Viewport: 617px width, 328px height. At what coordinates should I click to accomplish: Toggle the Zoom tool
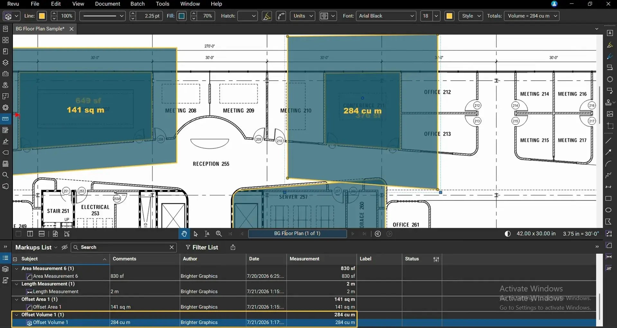(x=219, y=234)
